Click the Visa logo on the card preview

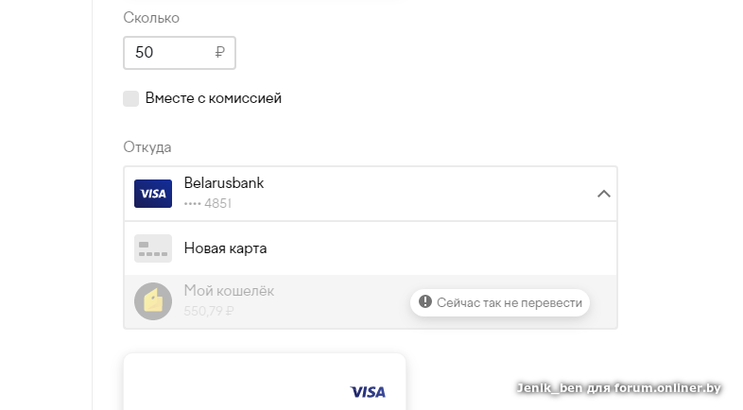(368, 391)
